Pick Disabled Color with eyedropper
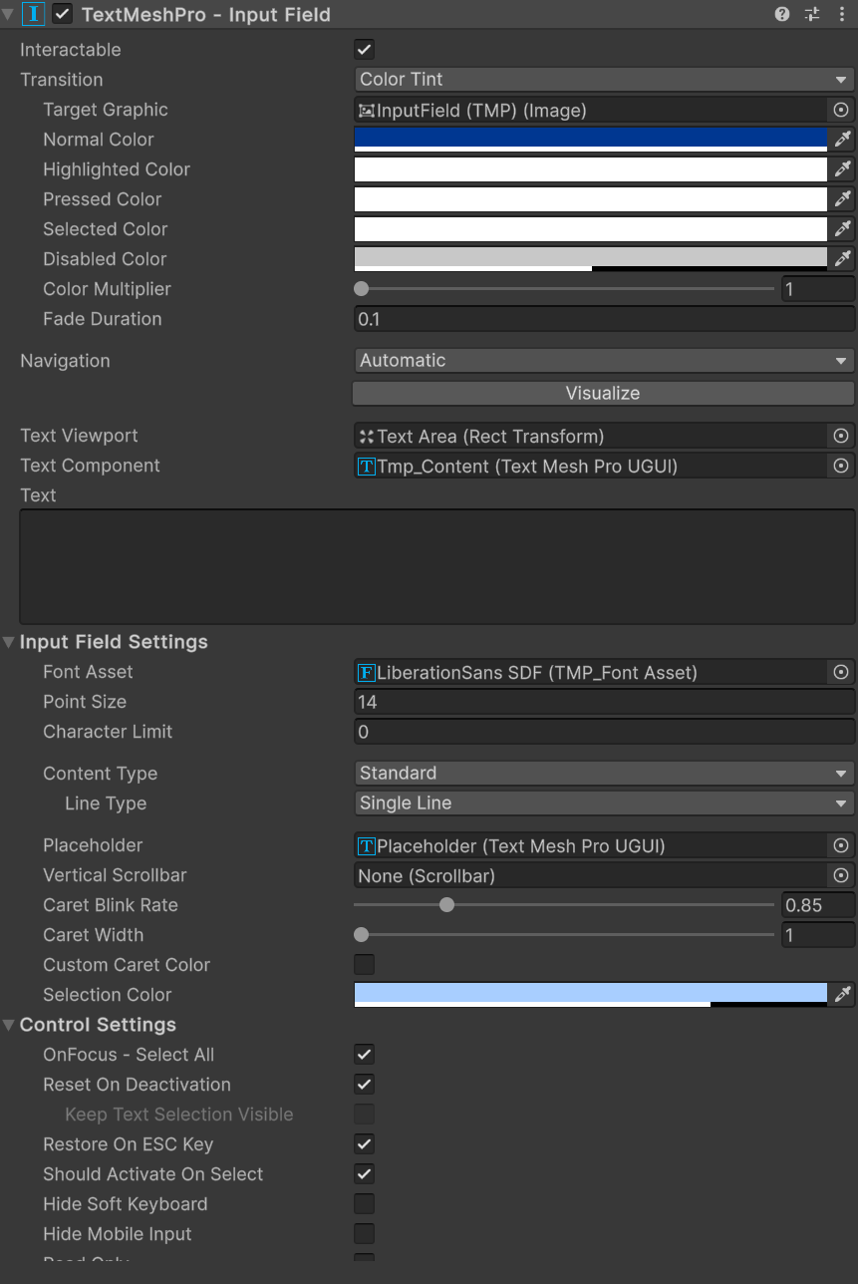Image resolution: width=858 pixels, height=1284 pixels. 842,259
